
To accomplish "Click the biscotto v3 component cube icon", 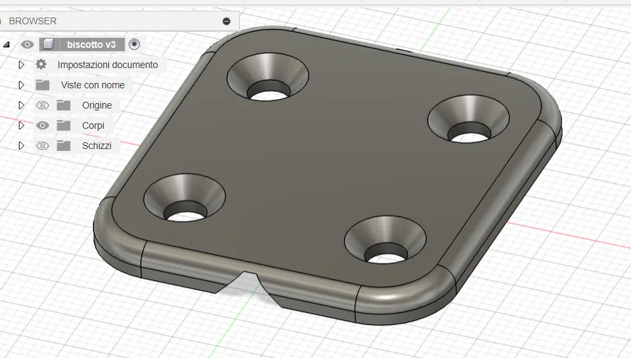I will click(48, 44).
